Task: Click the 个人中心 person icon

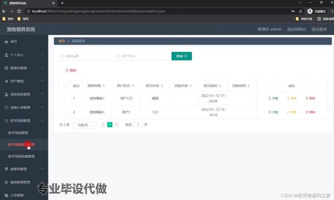Action: [x=6, y=55]
